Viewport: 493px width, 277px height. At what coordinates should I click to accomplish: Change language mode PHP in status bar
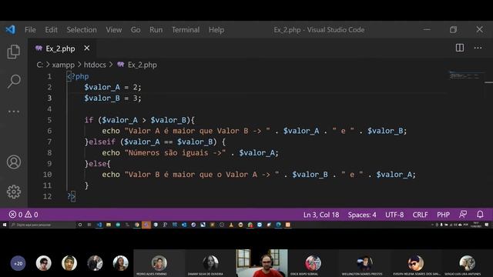pos(443,215)
